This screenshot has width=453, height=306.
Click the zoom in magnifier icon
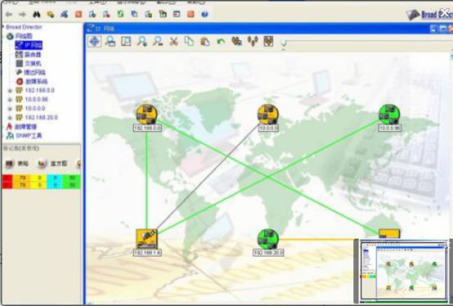[x=142, y=42]
